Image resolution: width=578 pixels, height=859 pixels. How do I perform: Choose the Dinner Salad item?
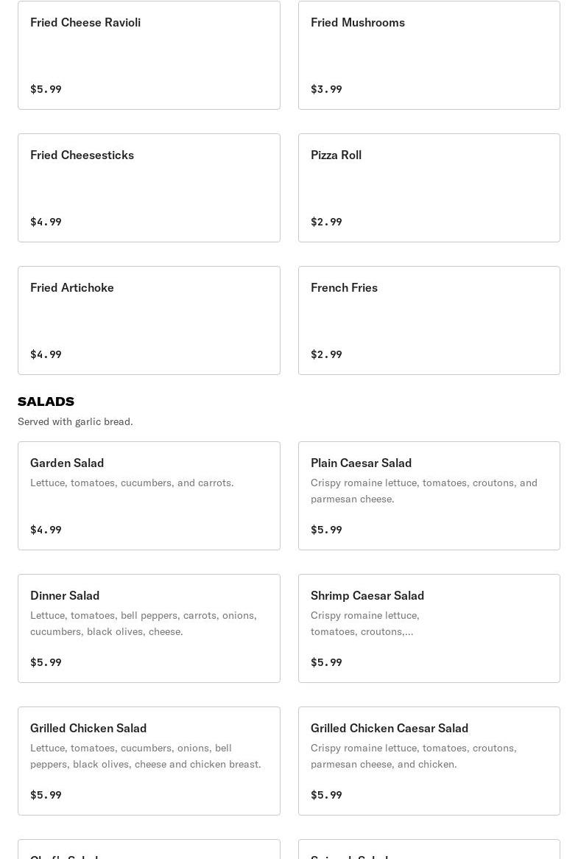(x=149, y=628)
